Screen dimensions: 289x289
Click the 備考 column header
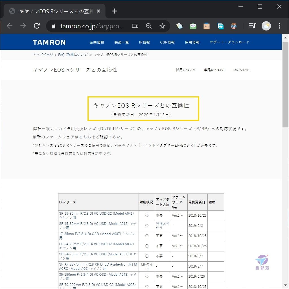(216, 202)
